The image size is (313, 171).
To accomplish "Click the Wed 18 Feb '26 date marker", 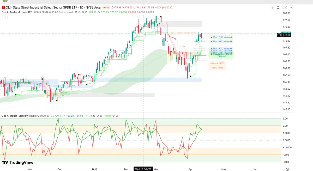I will pos(143,169).
